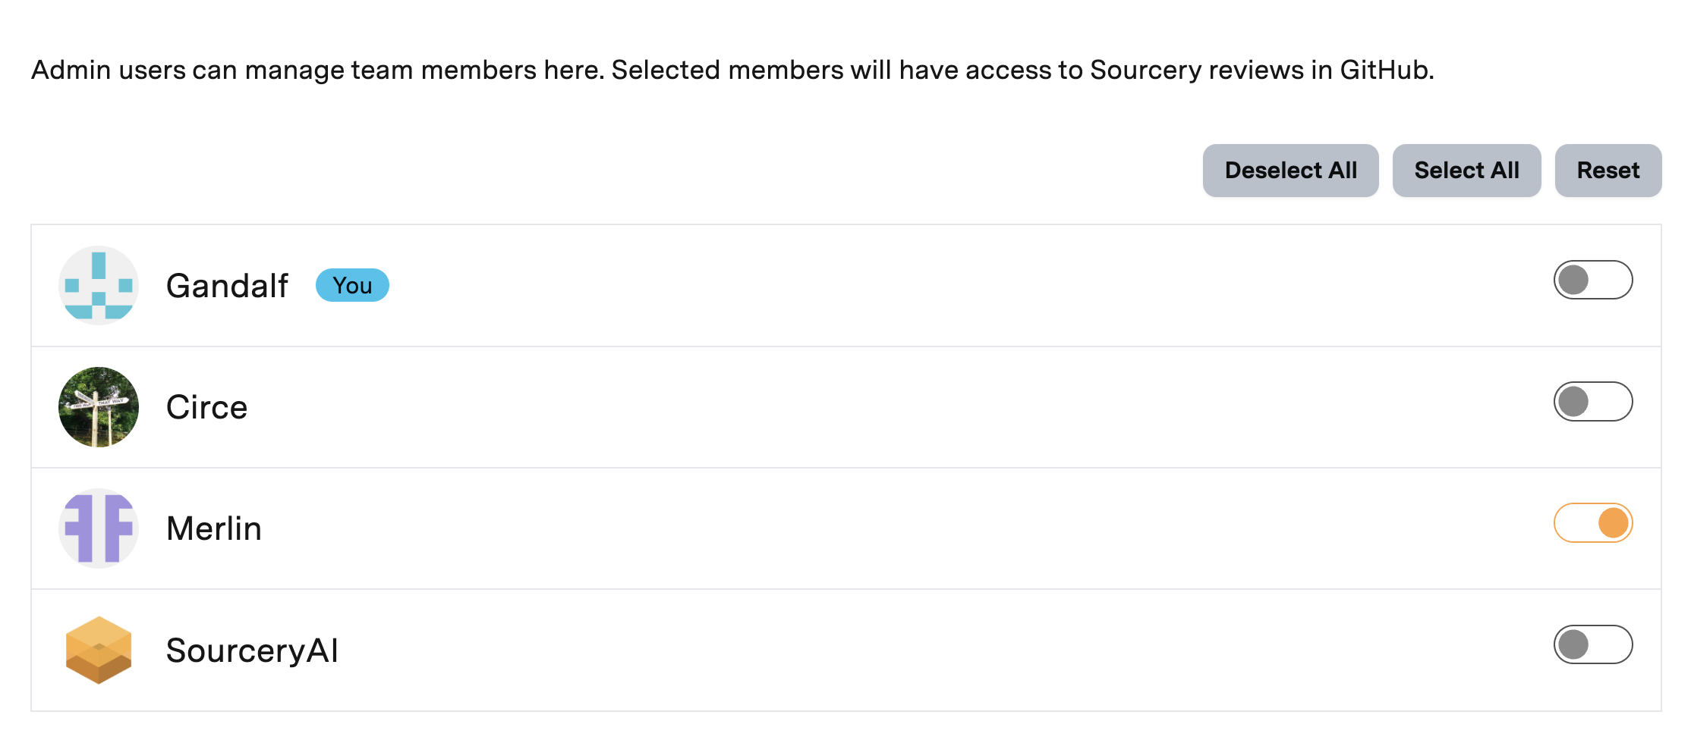Click the word "GitHub" in the description

coord(1385,70)
